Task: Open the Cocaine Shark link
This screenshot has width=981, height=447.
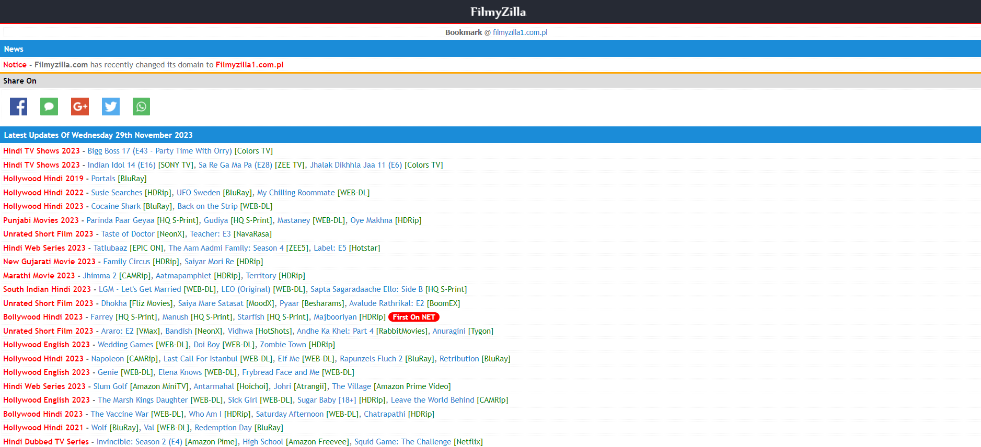Action: point(116,206)
